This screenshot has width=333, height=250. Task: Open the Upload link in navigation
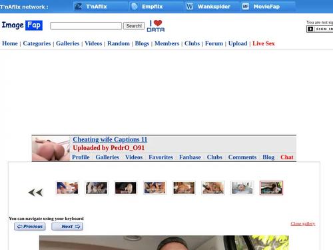238,43
